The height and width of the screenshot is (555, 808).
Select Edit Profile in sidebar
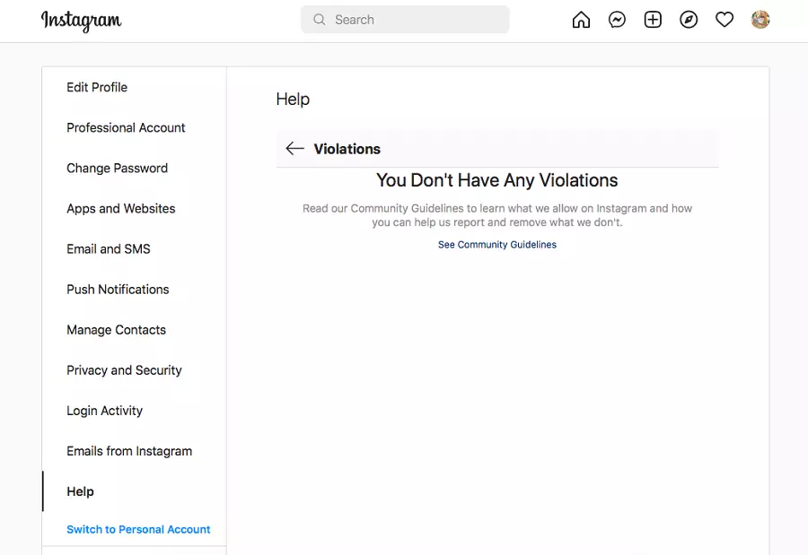click(x=97, y=87)
